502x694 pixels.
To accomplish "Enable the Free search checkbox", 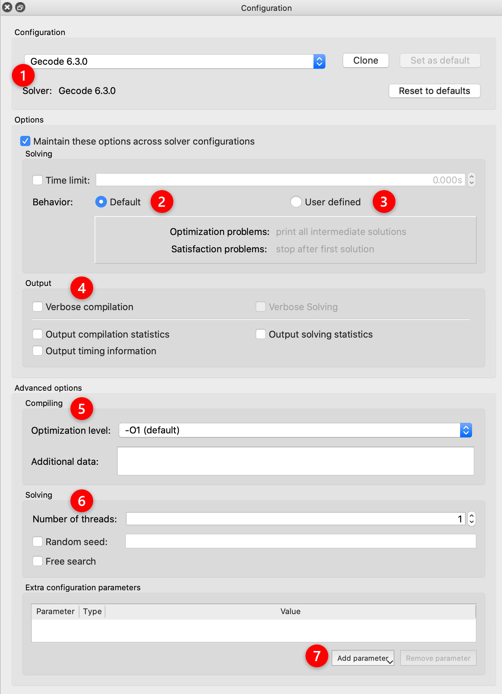I will coord(38,561).
